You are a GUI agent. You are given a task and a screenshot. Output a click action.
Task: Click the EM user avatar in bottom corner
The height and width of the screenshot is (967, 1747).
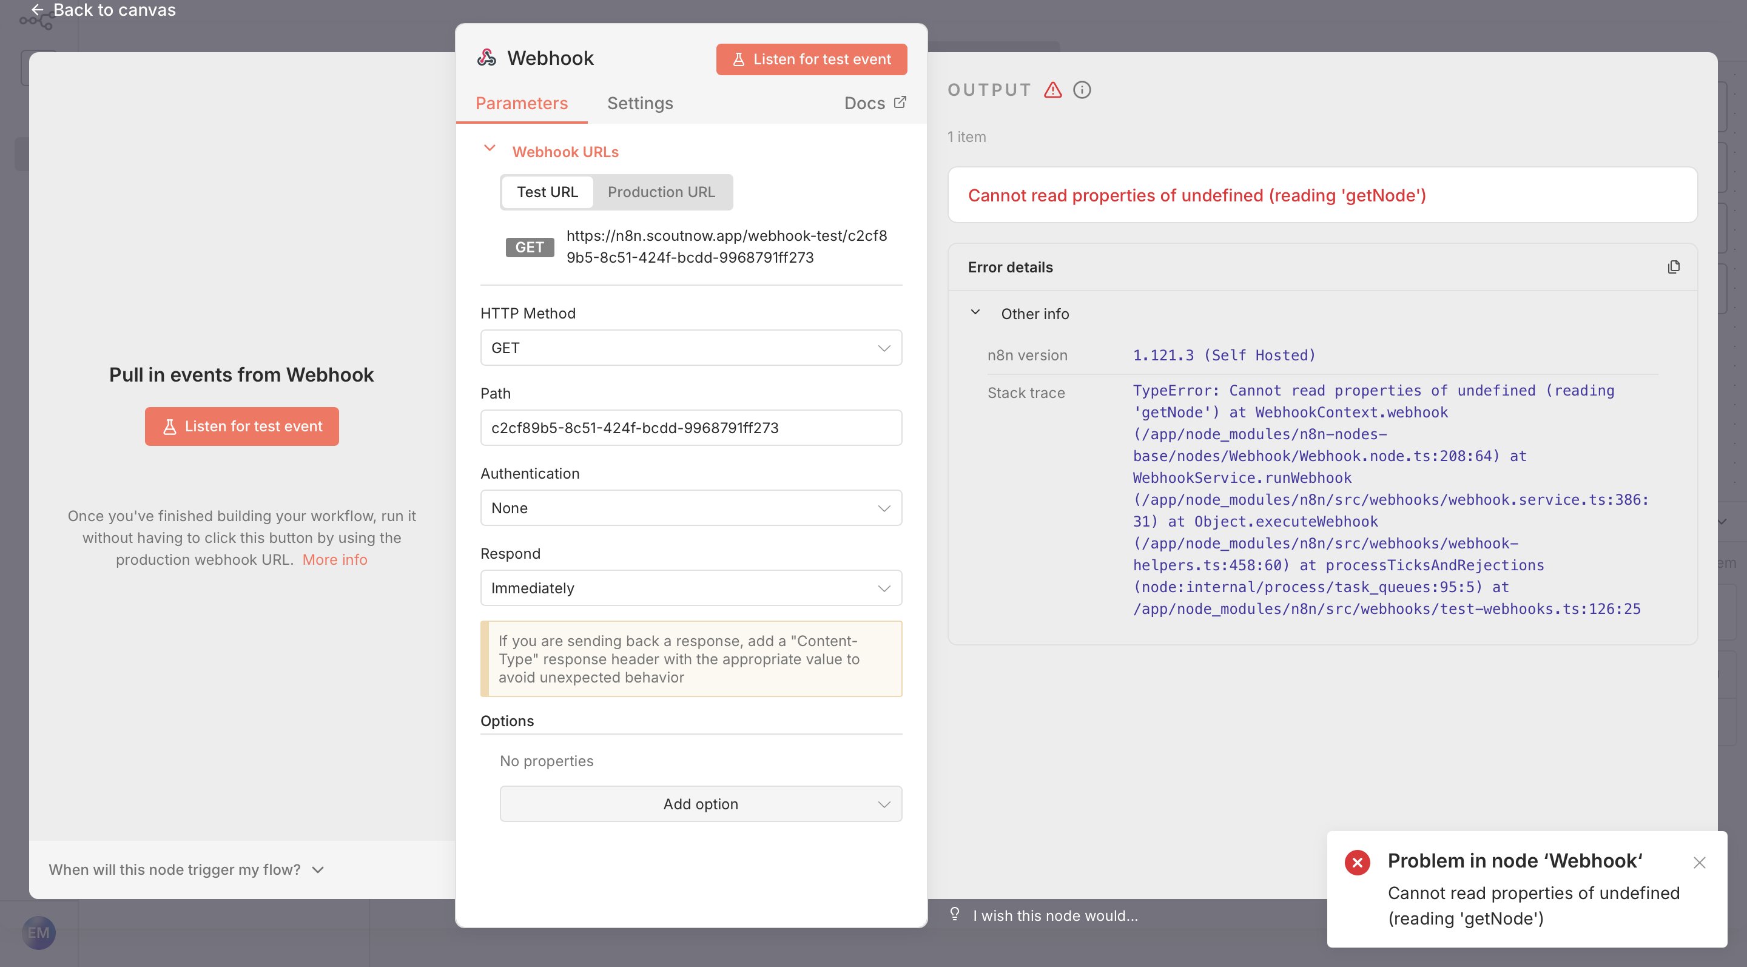[39, 932]
